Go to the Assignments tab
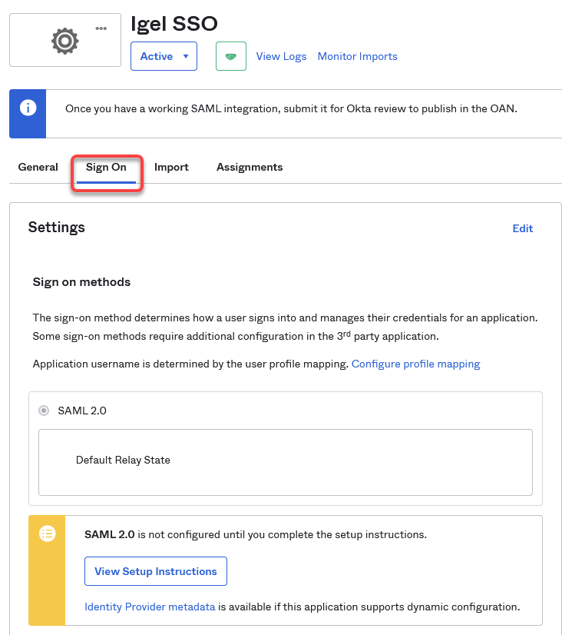This screenshot has width=562, height=635. pyautogui.click(x=250, y=167)
